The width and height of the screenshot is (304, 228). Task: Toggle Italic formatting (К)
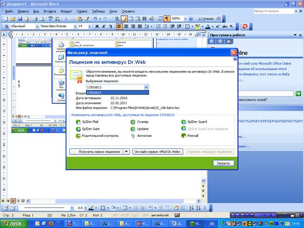click(x=104, y=26)
